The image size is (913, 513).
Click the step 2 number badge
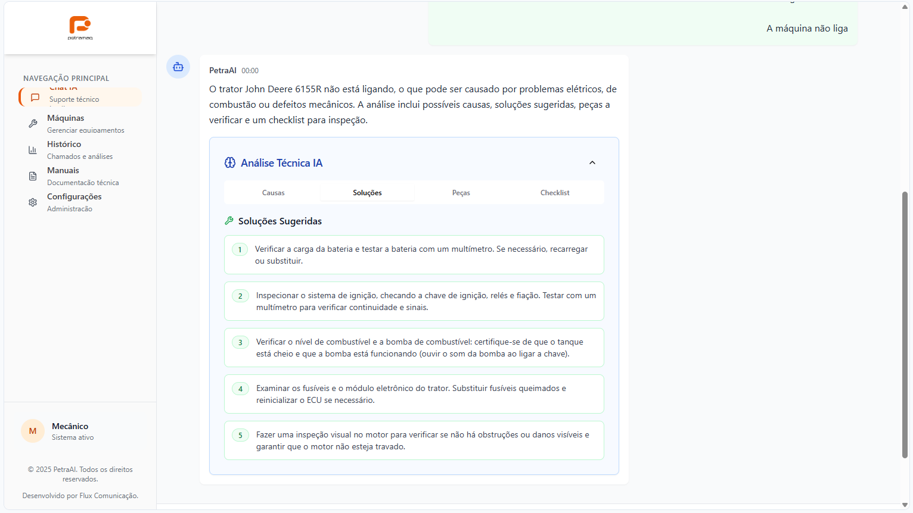[240, 296]
